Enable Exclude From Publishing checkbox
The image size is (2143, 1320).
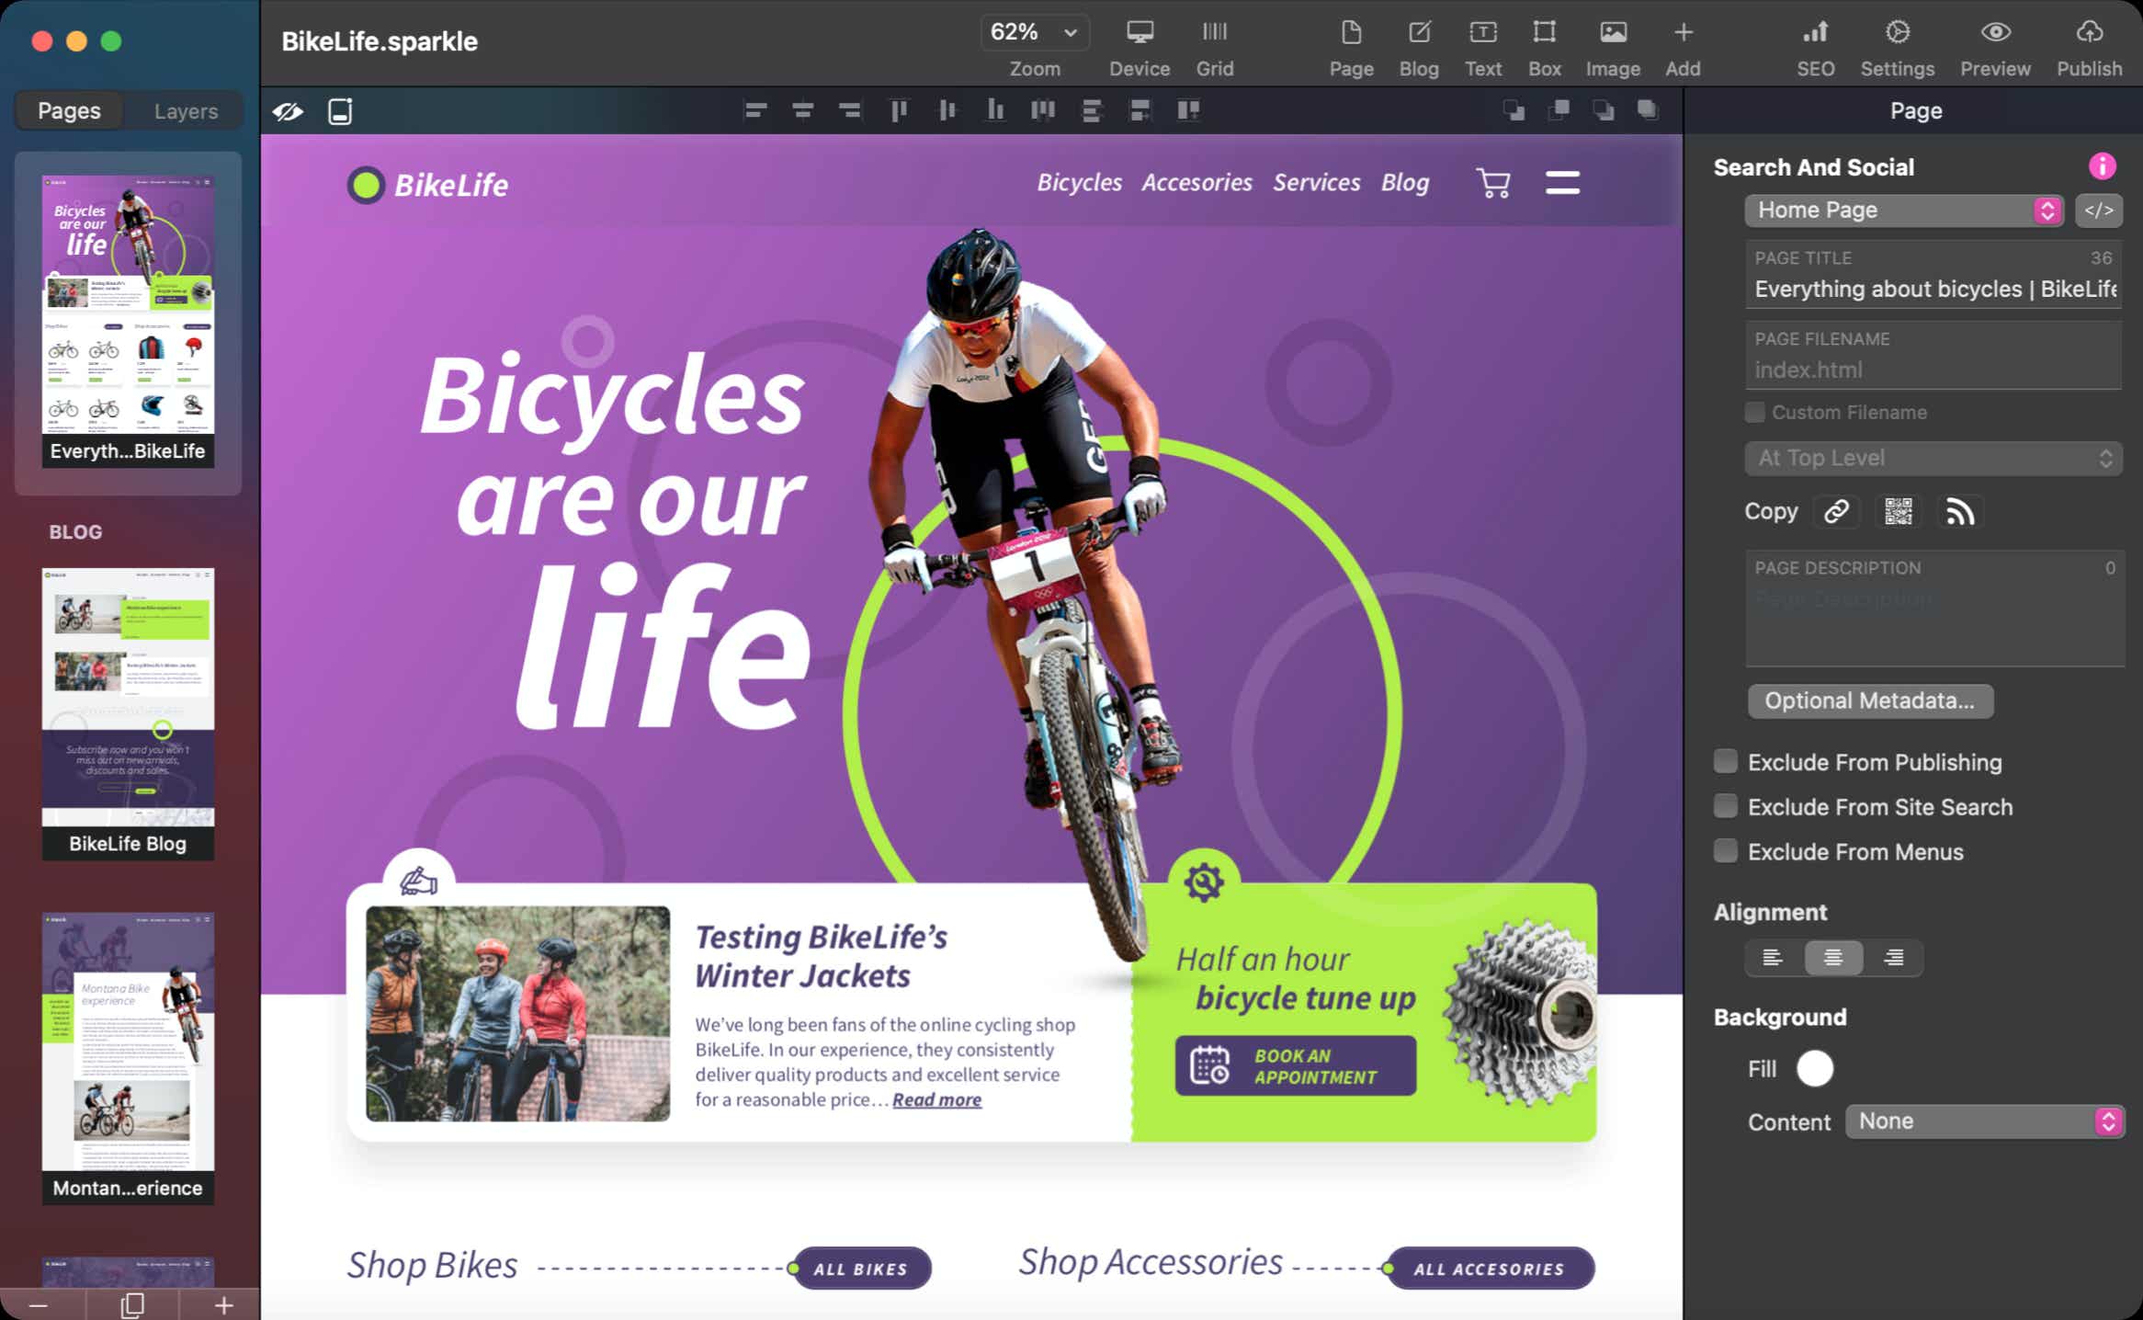(x=1726, y=761)
